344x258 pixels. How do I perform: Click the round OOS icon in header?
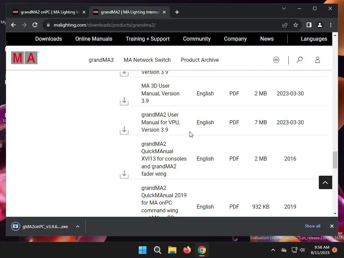[276, 60]
